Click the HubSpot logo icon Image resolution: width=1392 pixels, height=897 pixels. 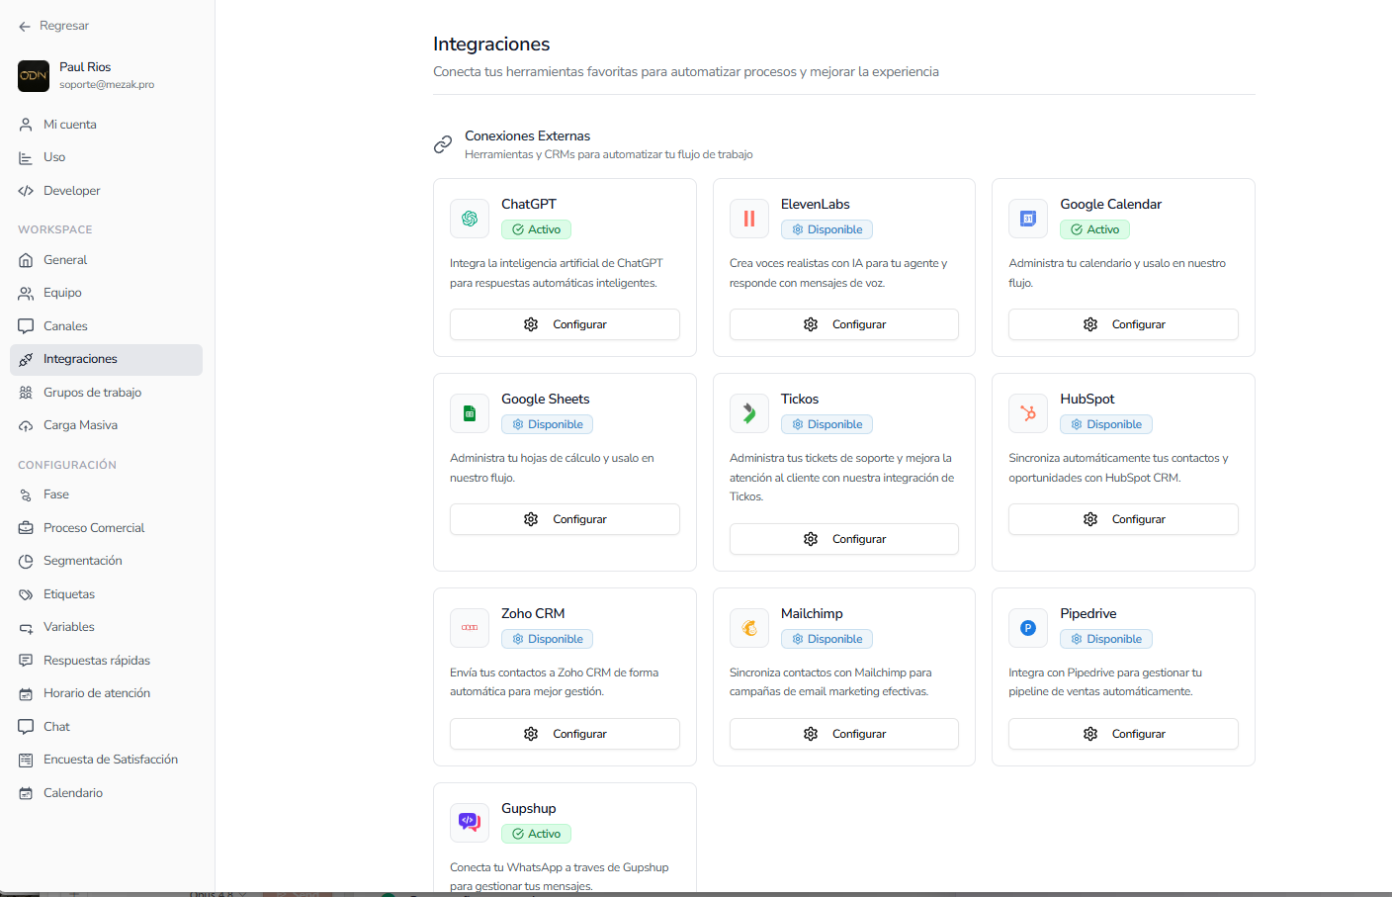[x=1028, y=413]
